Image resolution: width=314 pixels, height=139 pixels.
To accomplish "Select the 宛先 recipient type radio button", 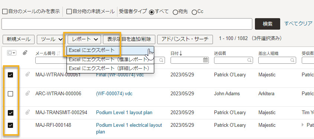I will (175, 12).
